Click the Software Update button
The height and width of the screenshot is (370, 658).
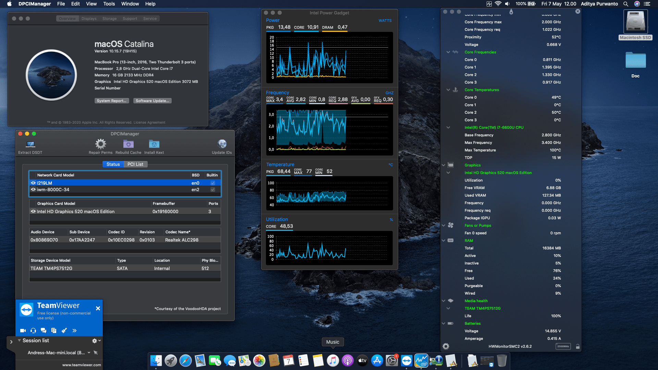(153, 101)
